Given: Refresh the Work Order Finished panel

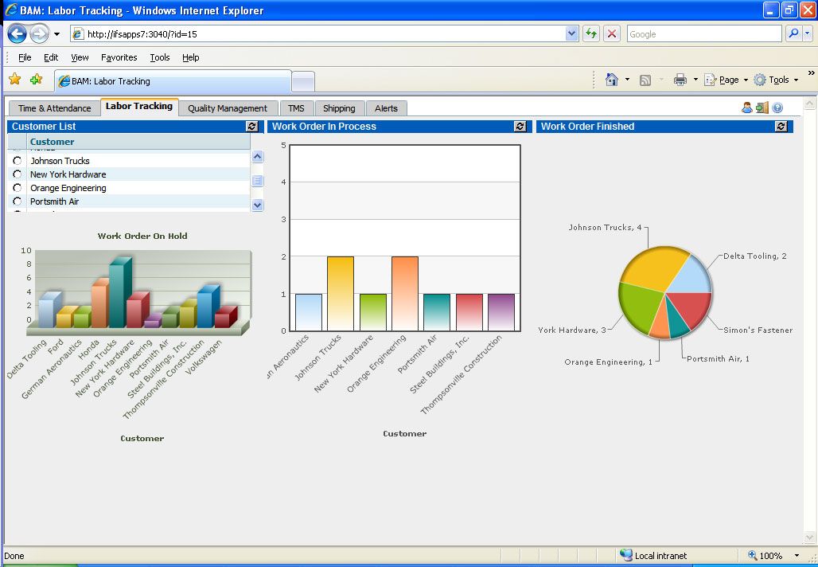Looking at the screenshot, I should (781, 127).
